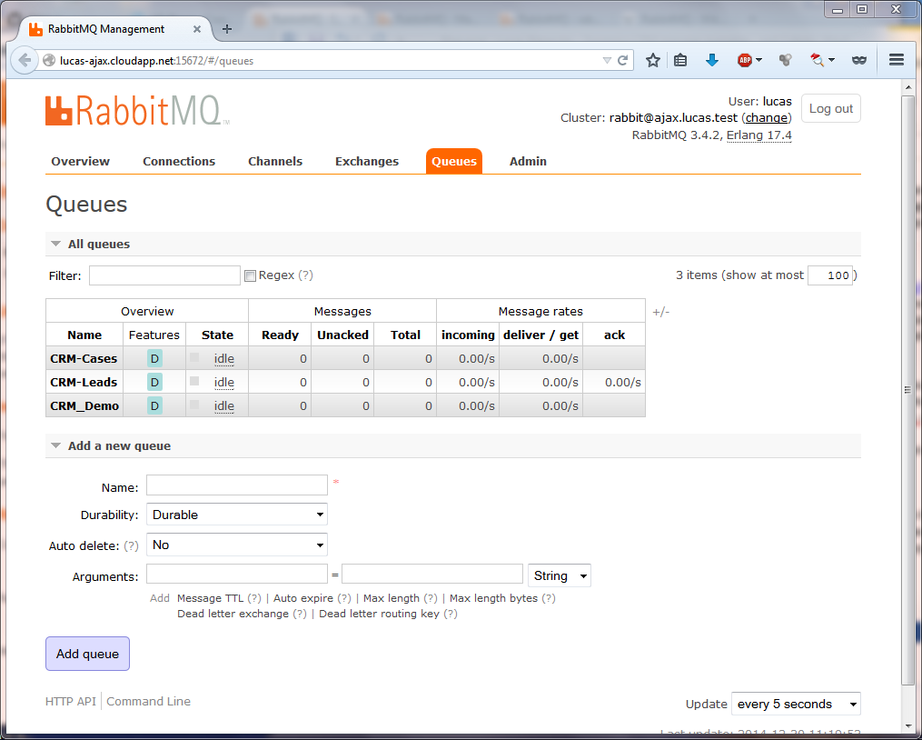The height and width of the screenshot is (740, 922).
Task: Open the Update interval dropdown
Action: pos(796,704)
